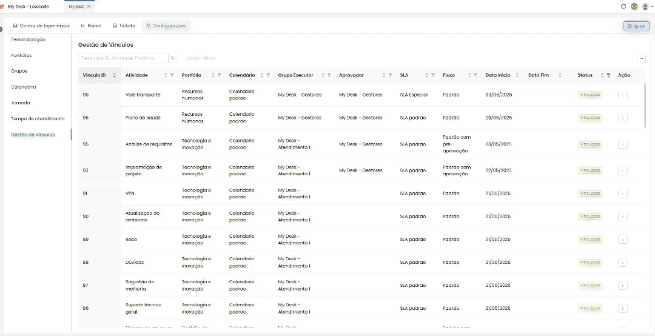655x336 pixels.
Task: Open Calendário in the sidebar
Action: point(24,87)
